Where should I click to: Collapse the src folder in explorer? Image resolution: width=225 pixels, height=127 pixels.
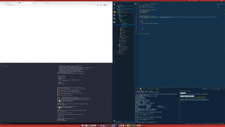pyautogui.click(x=125, y=18)
